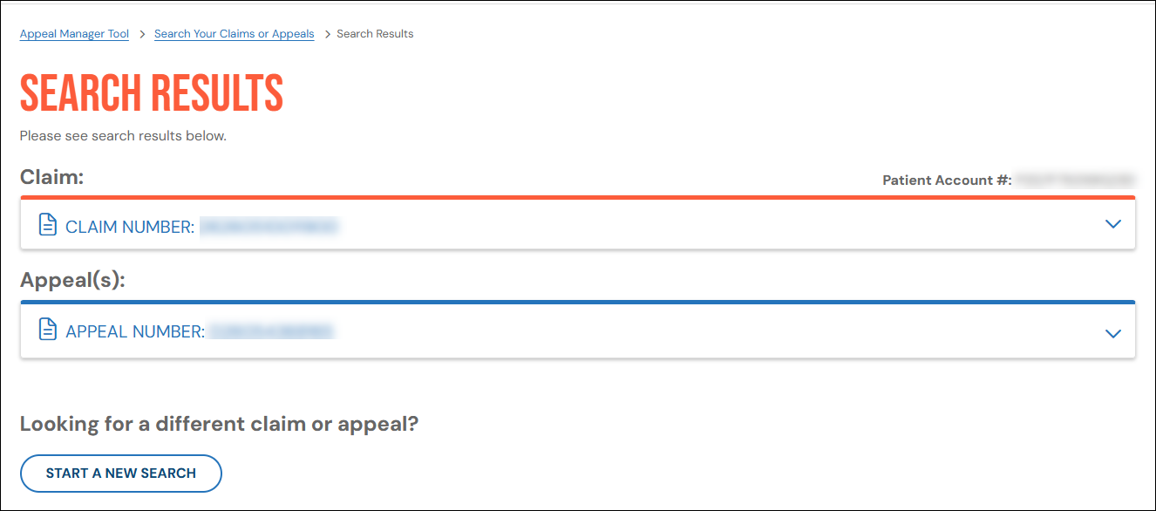Click the large SEARCH RESULTS heading
1156x511 pixels.
(152, 92)
